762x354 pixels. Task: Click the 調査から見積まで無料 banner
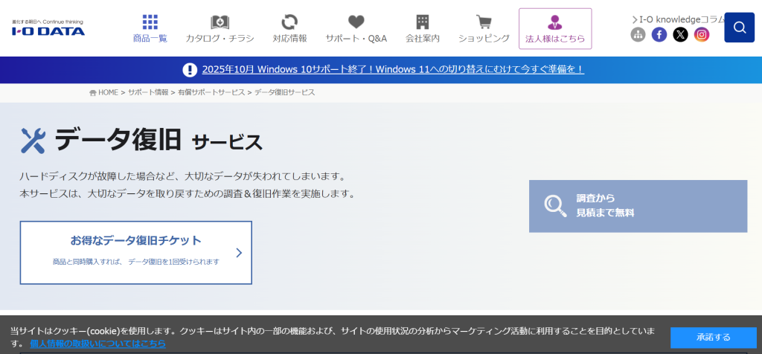pyautogui.click(x=638, y=207)
